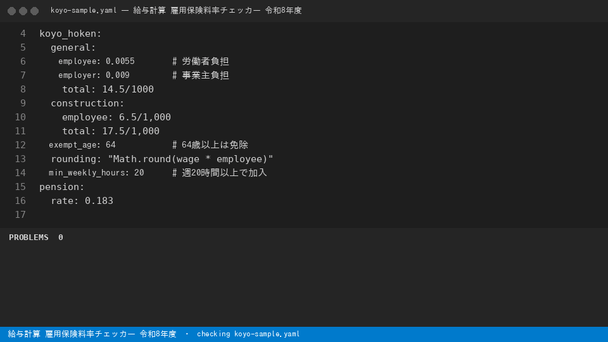Image resolution: width=608 pixels, height=342 pixels.
Task: Click the second window control dot
Action: pos(23,11)
